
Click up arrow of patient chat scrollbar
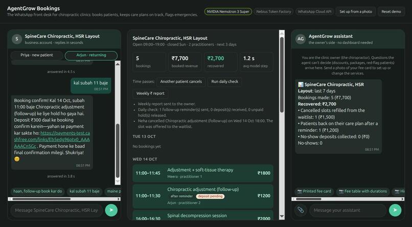point(118,64)
